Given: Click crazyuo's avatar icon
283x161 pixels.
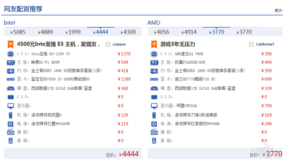Looking at the screenshot, I should coord(108,44).
